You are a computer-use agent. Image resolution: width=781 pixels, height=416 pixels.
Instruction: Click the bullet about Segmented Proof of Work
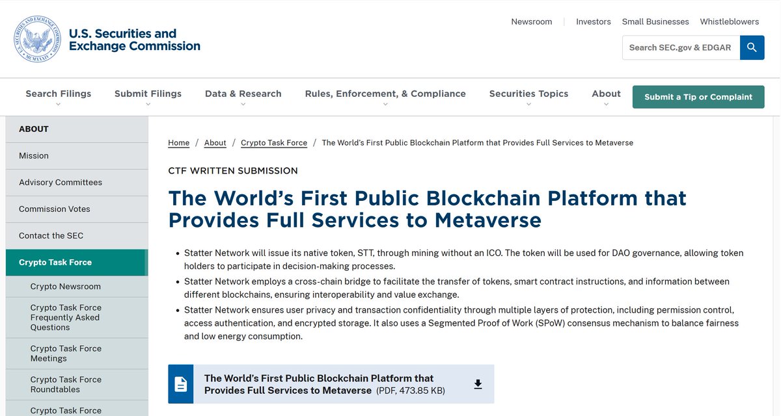click(x=461, y=323)
